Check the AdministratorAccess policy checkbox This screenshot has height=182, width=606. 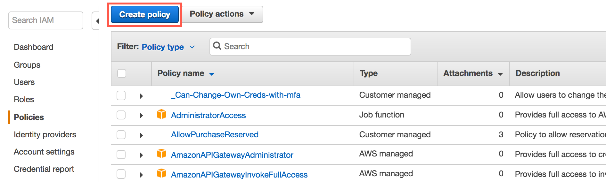pyautogui.click(x=121, y=115)
